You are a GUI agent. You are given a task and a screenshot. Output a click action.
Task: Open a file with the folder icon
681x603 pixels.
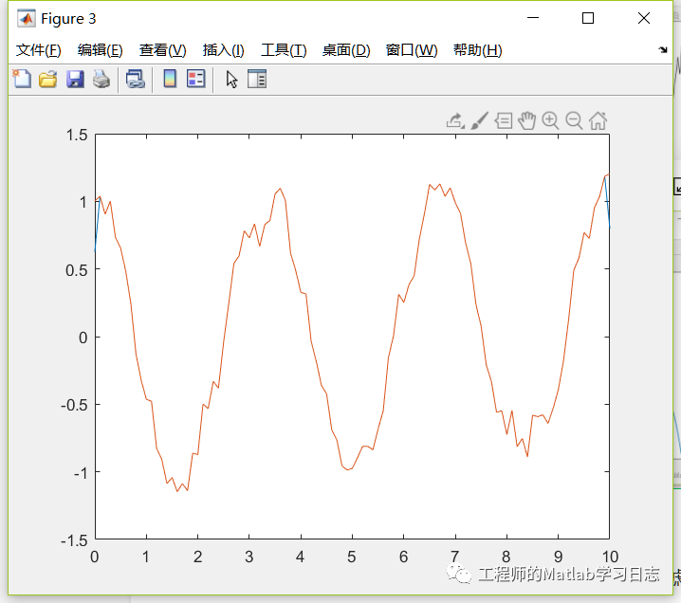click(x=47, y=80)
